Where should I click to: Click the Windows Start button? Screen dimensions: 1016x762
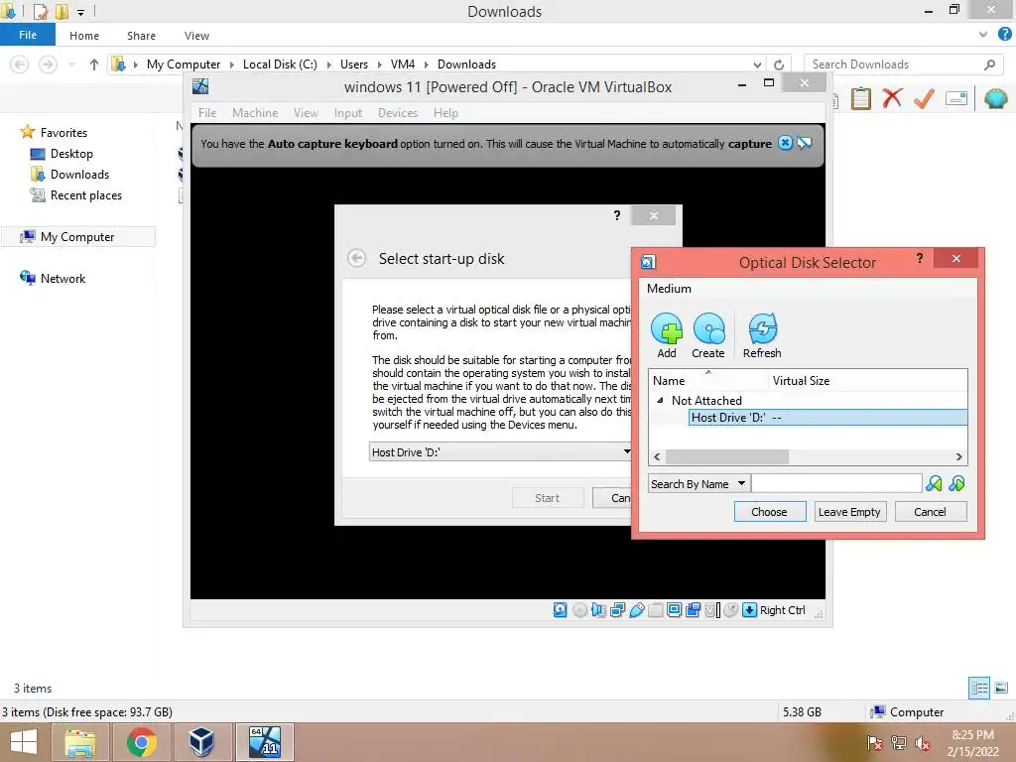point(24,742)
